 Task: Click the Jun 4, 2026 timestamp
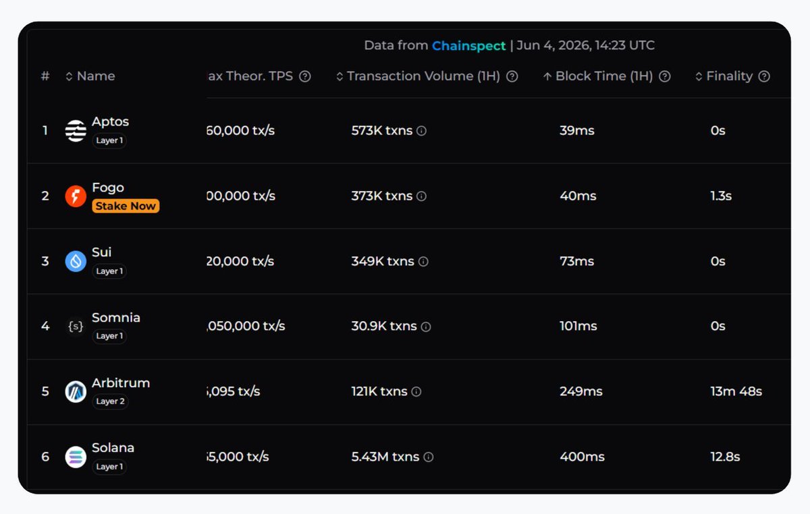coord(585,45)
